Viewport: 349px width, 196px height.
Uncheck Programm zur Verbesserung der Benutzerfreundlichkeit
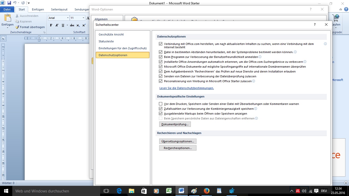[x=160, y=57]
